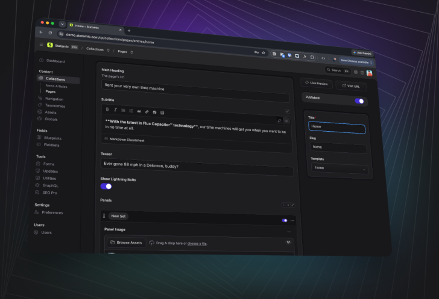This screenshot has height=299, width=439.
Task: Open the browser extensions puzzle icon
Action: tap(312, 57)
